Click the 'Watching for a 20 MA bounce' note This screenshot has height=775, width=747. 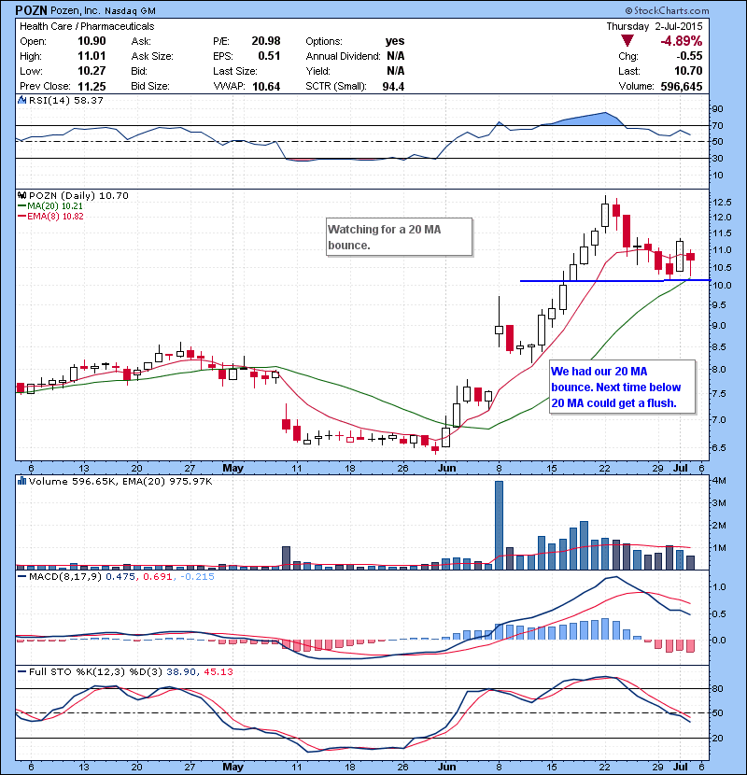[x=399, y=237]
